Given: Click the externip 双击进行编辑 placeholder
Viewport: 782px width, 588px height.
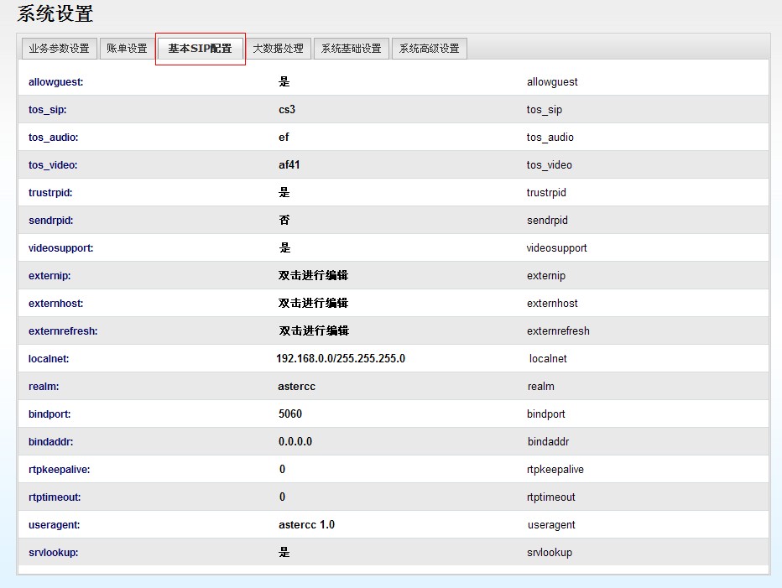Looking at the screenshot, I should [313, 276].
